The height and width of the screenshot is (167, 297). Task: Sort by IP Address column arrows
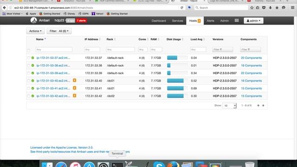pos(100,39)
